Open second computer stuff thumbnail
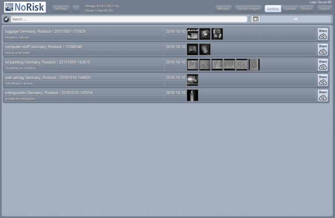Screen dimensions: 335x218 [x=205, y=49]
